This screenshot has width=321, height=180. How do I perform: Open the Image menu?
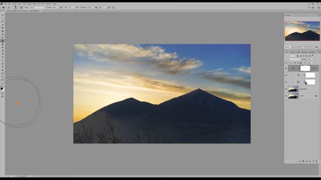pyautogui.click(x=14, y=4)
